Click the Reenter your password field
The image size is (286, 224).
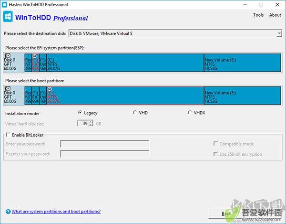click(x=105, y=154)
